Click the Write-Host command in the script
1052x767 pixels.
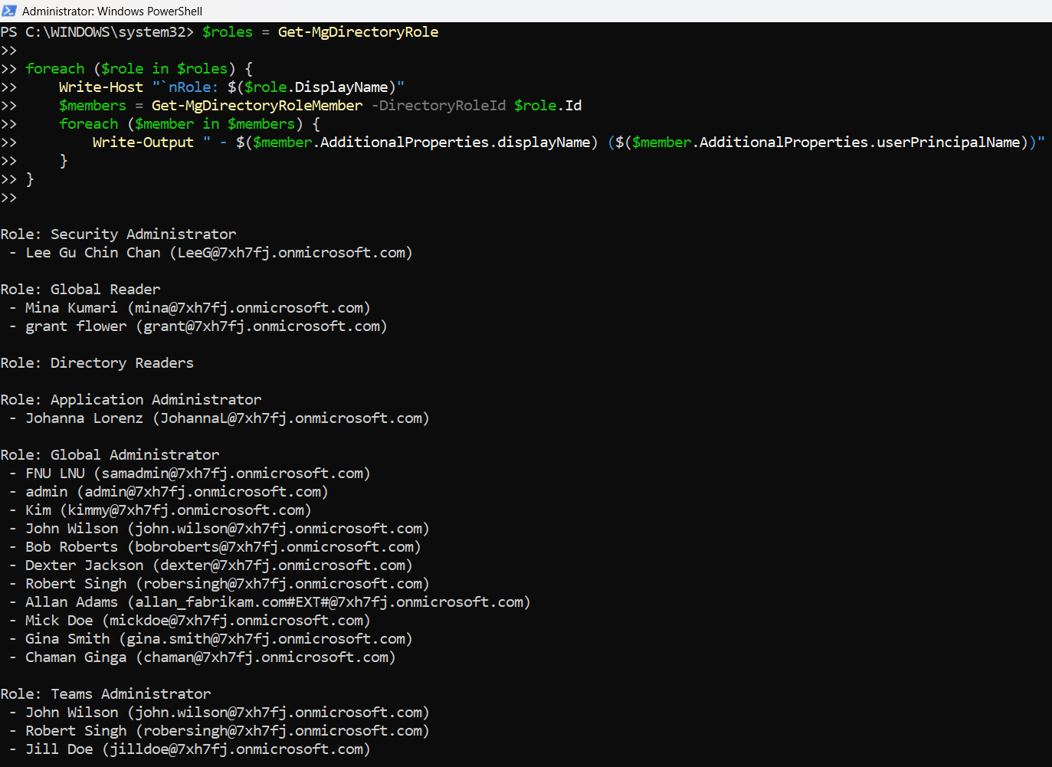(x=100, y=87)
